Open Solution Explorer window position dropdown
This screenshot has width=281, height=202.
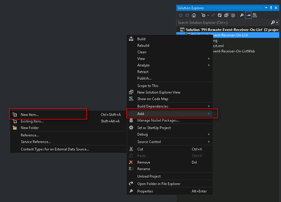(x=266, y=8)
